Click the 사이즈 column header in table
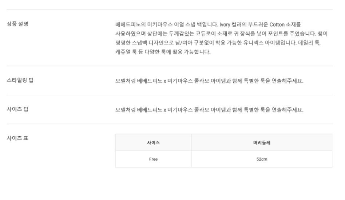This screenshot has height=200, width=345. [x=153, y=142]
